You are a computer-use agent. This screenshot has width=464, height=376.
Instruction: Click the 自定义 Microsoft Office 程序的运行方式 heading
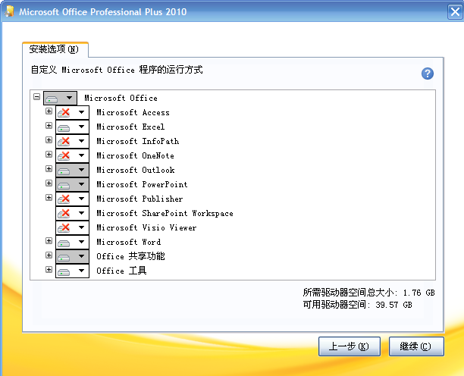click(x=117, y=70)
